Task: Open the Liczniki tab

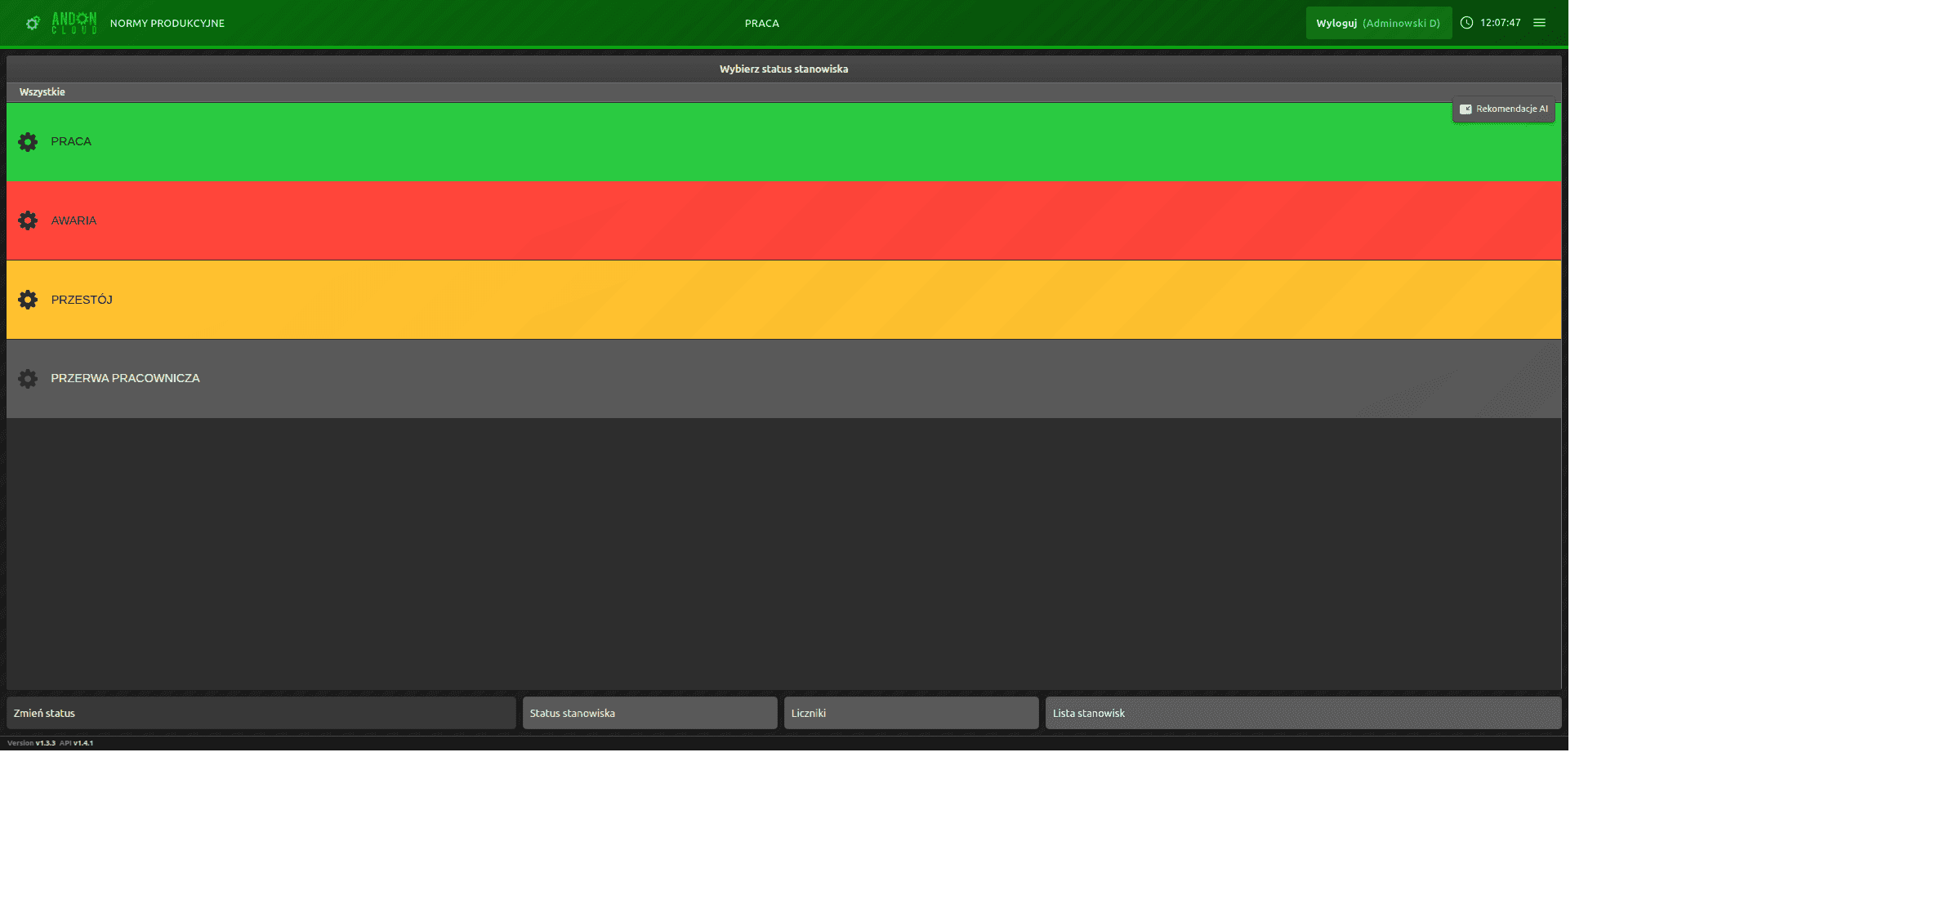Action: coord(911,713)
